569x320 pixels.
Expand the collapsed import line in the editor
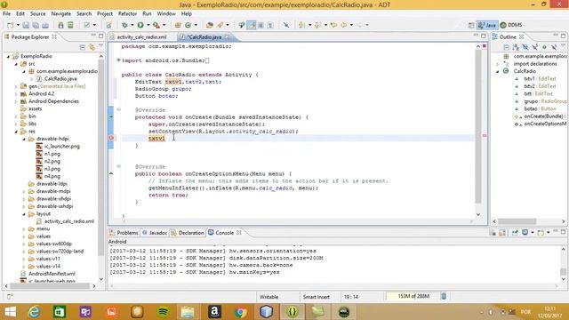click(x=118, y=60)
